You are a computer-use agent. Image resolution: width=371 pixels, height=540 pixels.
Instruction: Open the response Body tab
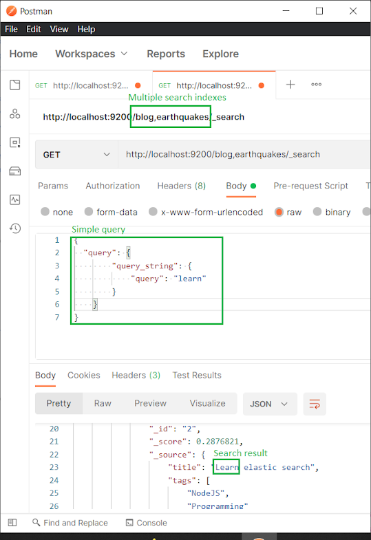click(x=45, y=376)
